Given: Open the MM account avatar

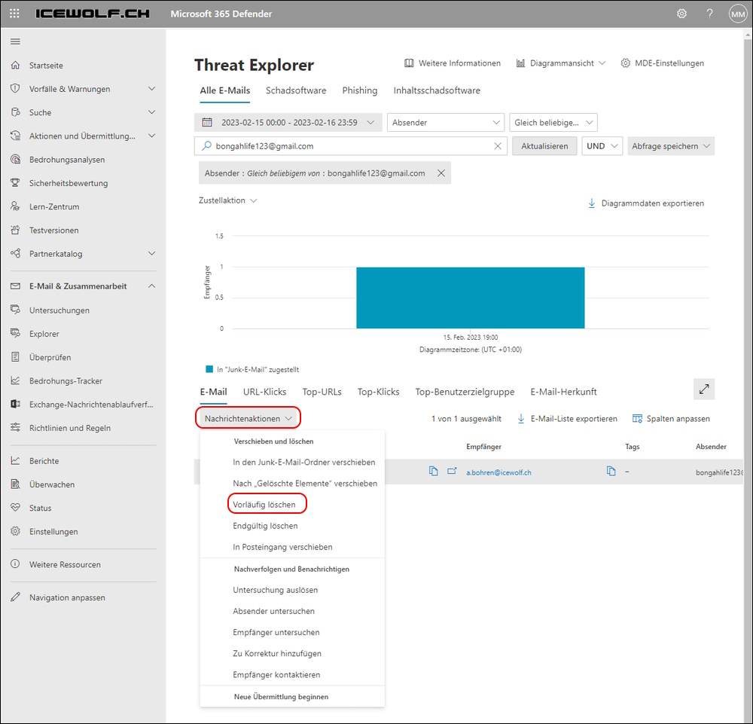Looking at the screenshot, I should coord(738,14).
